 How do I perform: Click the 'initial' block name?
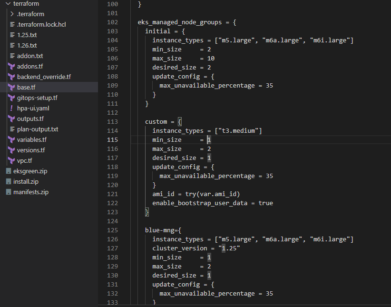coord(157,31)
